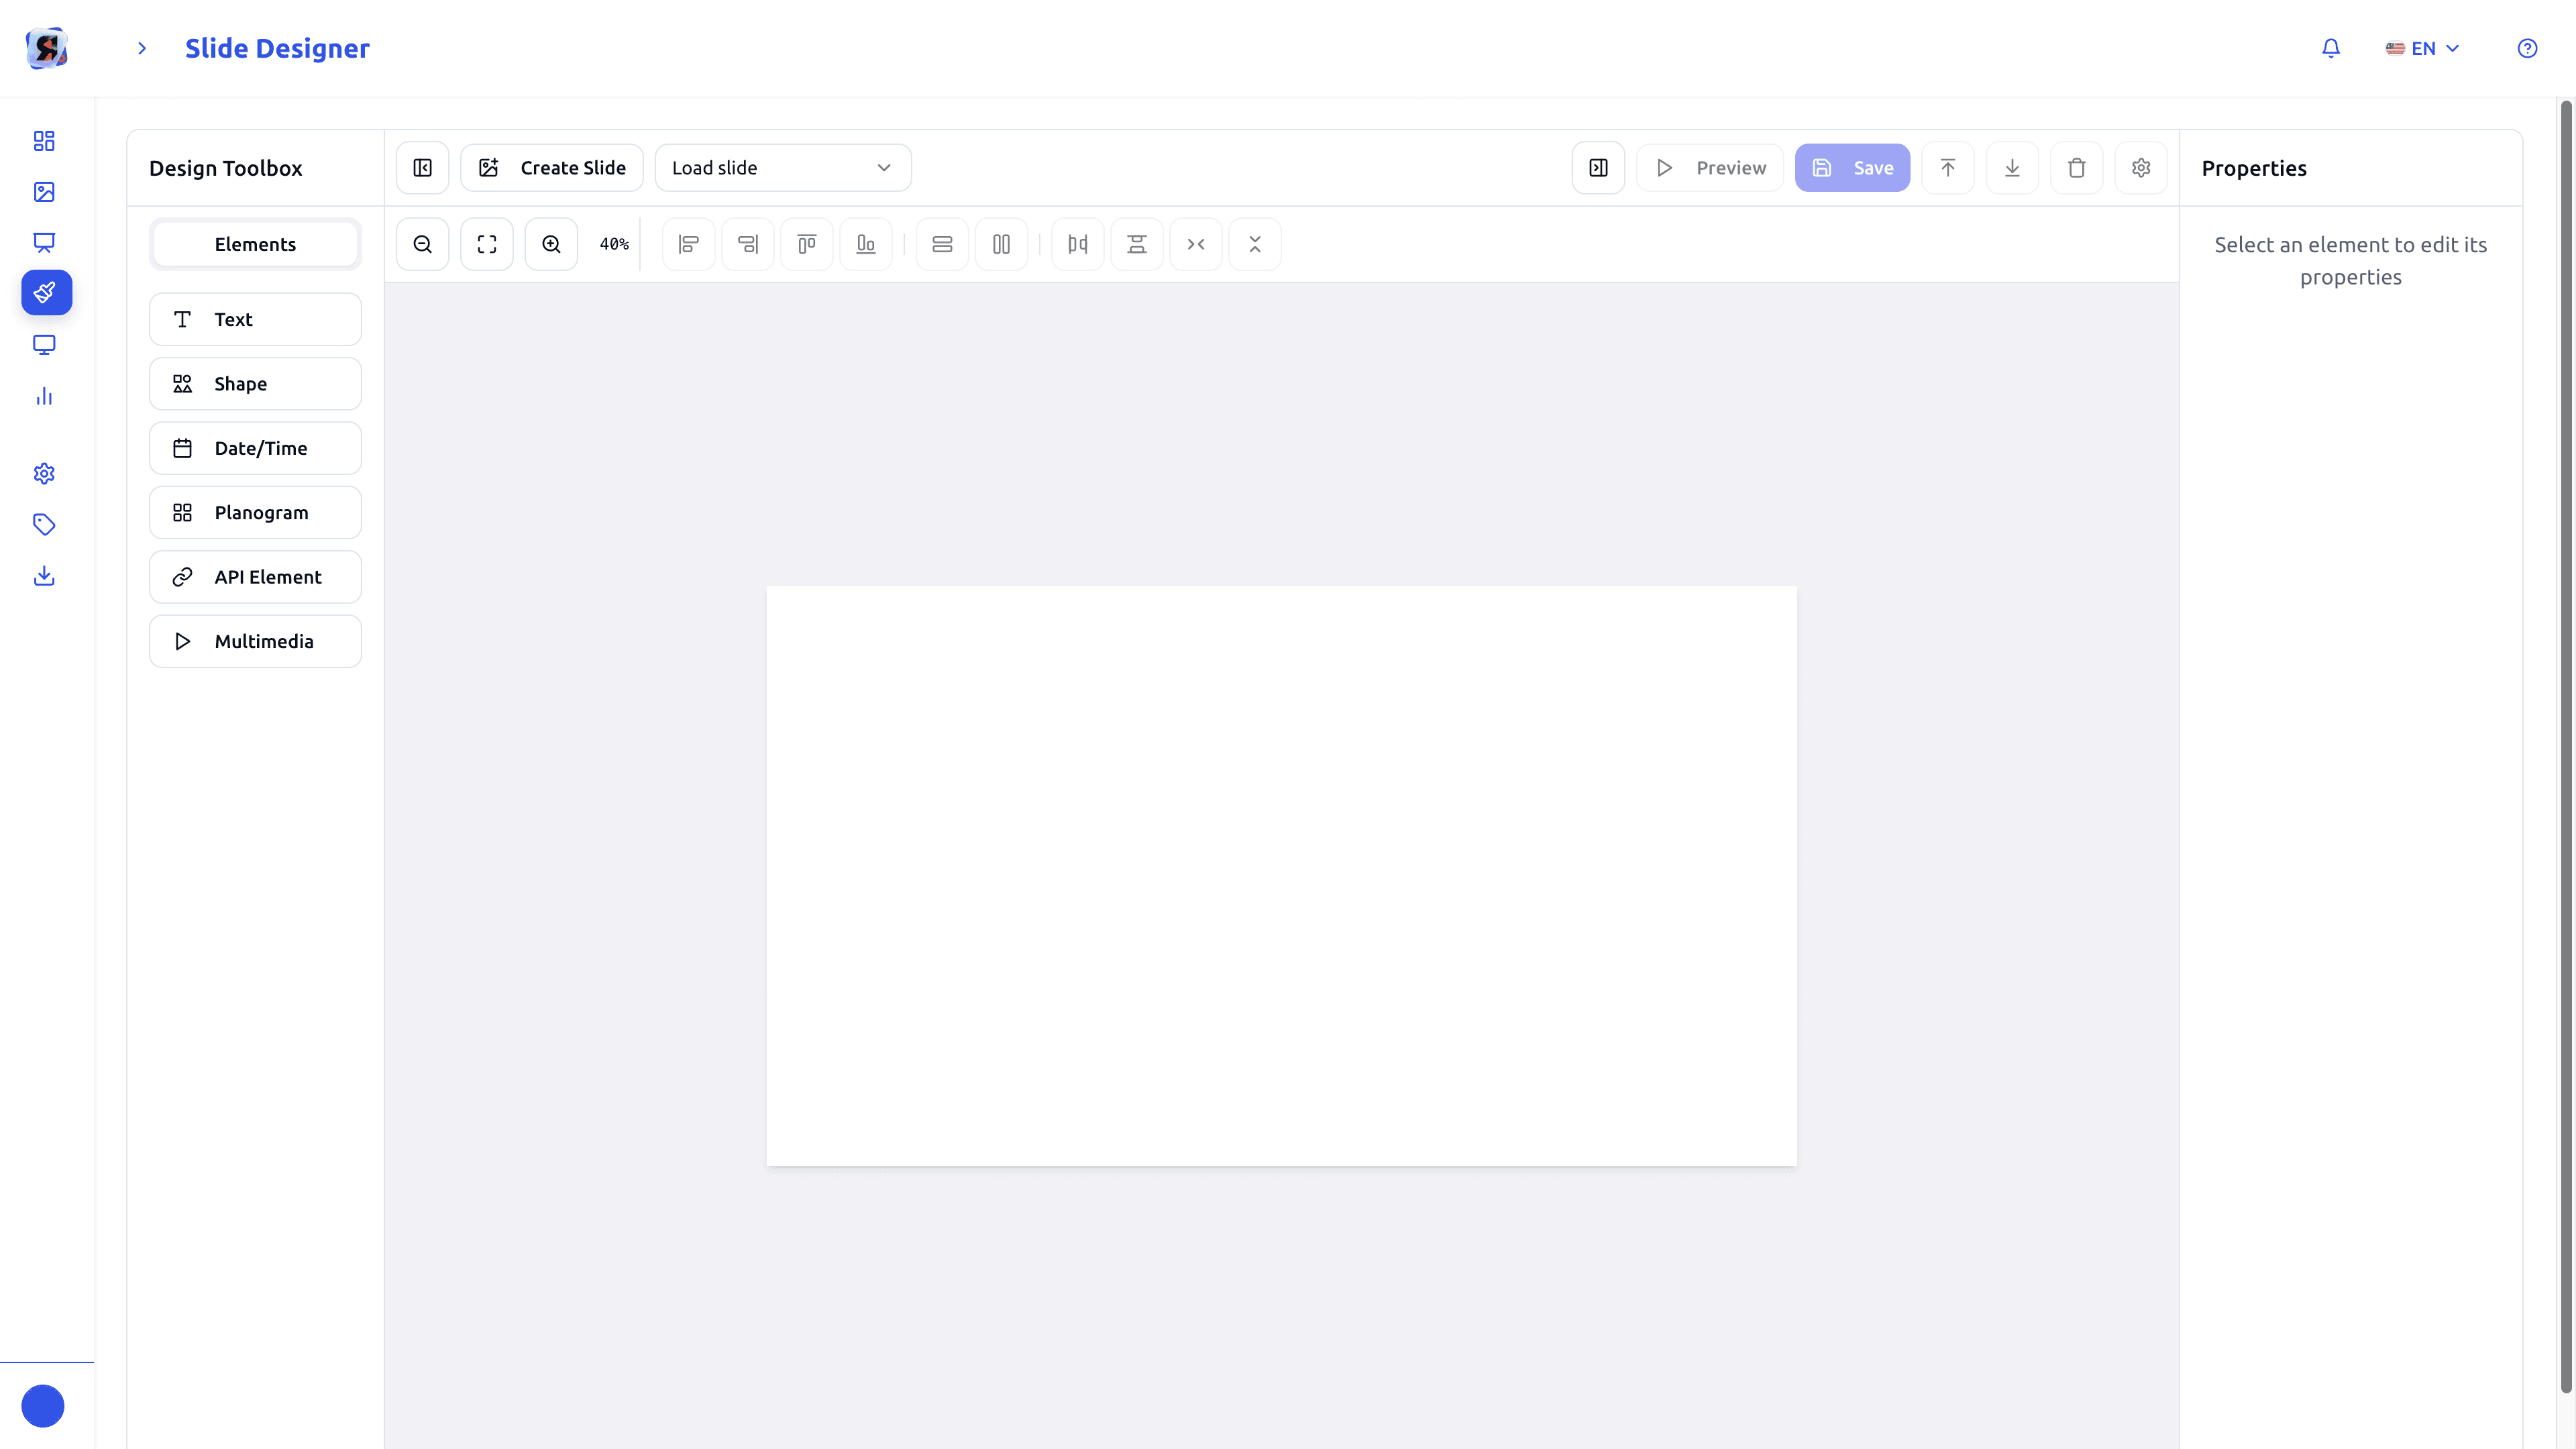Toggle the Properties panel visibility
This screenshot has width=2576, height=1449.
point(1598,168)
